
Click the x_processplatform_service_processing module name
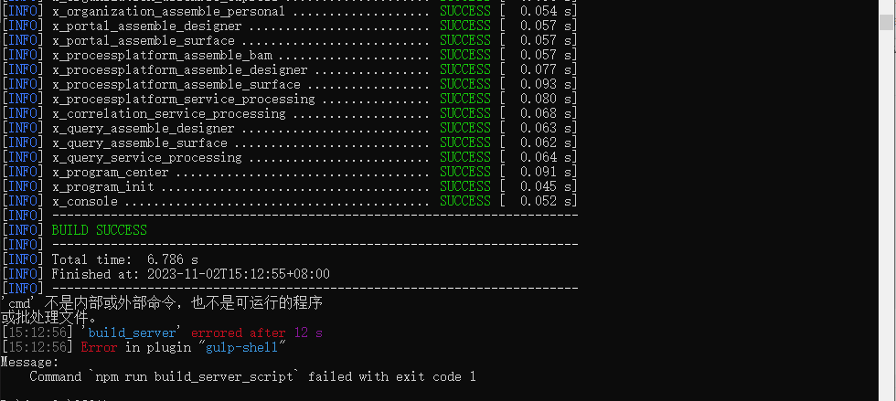point(183,99)
